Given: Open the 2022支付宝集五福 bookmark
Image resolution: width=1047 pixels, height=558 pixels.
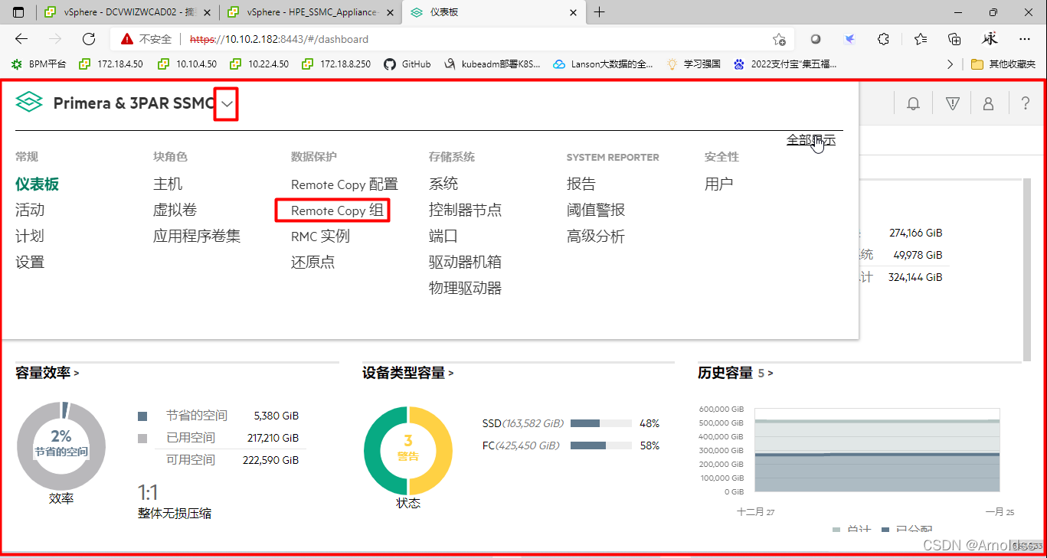Looking at the screenshot, I should pos(785,64).
